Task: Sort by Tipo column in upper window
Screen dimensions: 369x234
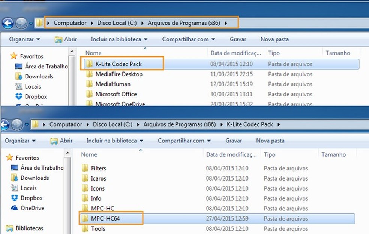Action: click(x=274, y=53)
